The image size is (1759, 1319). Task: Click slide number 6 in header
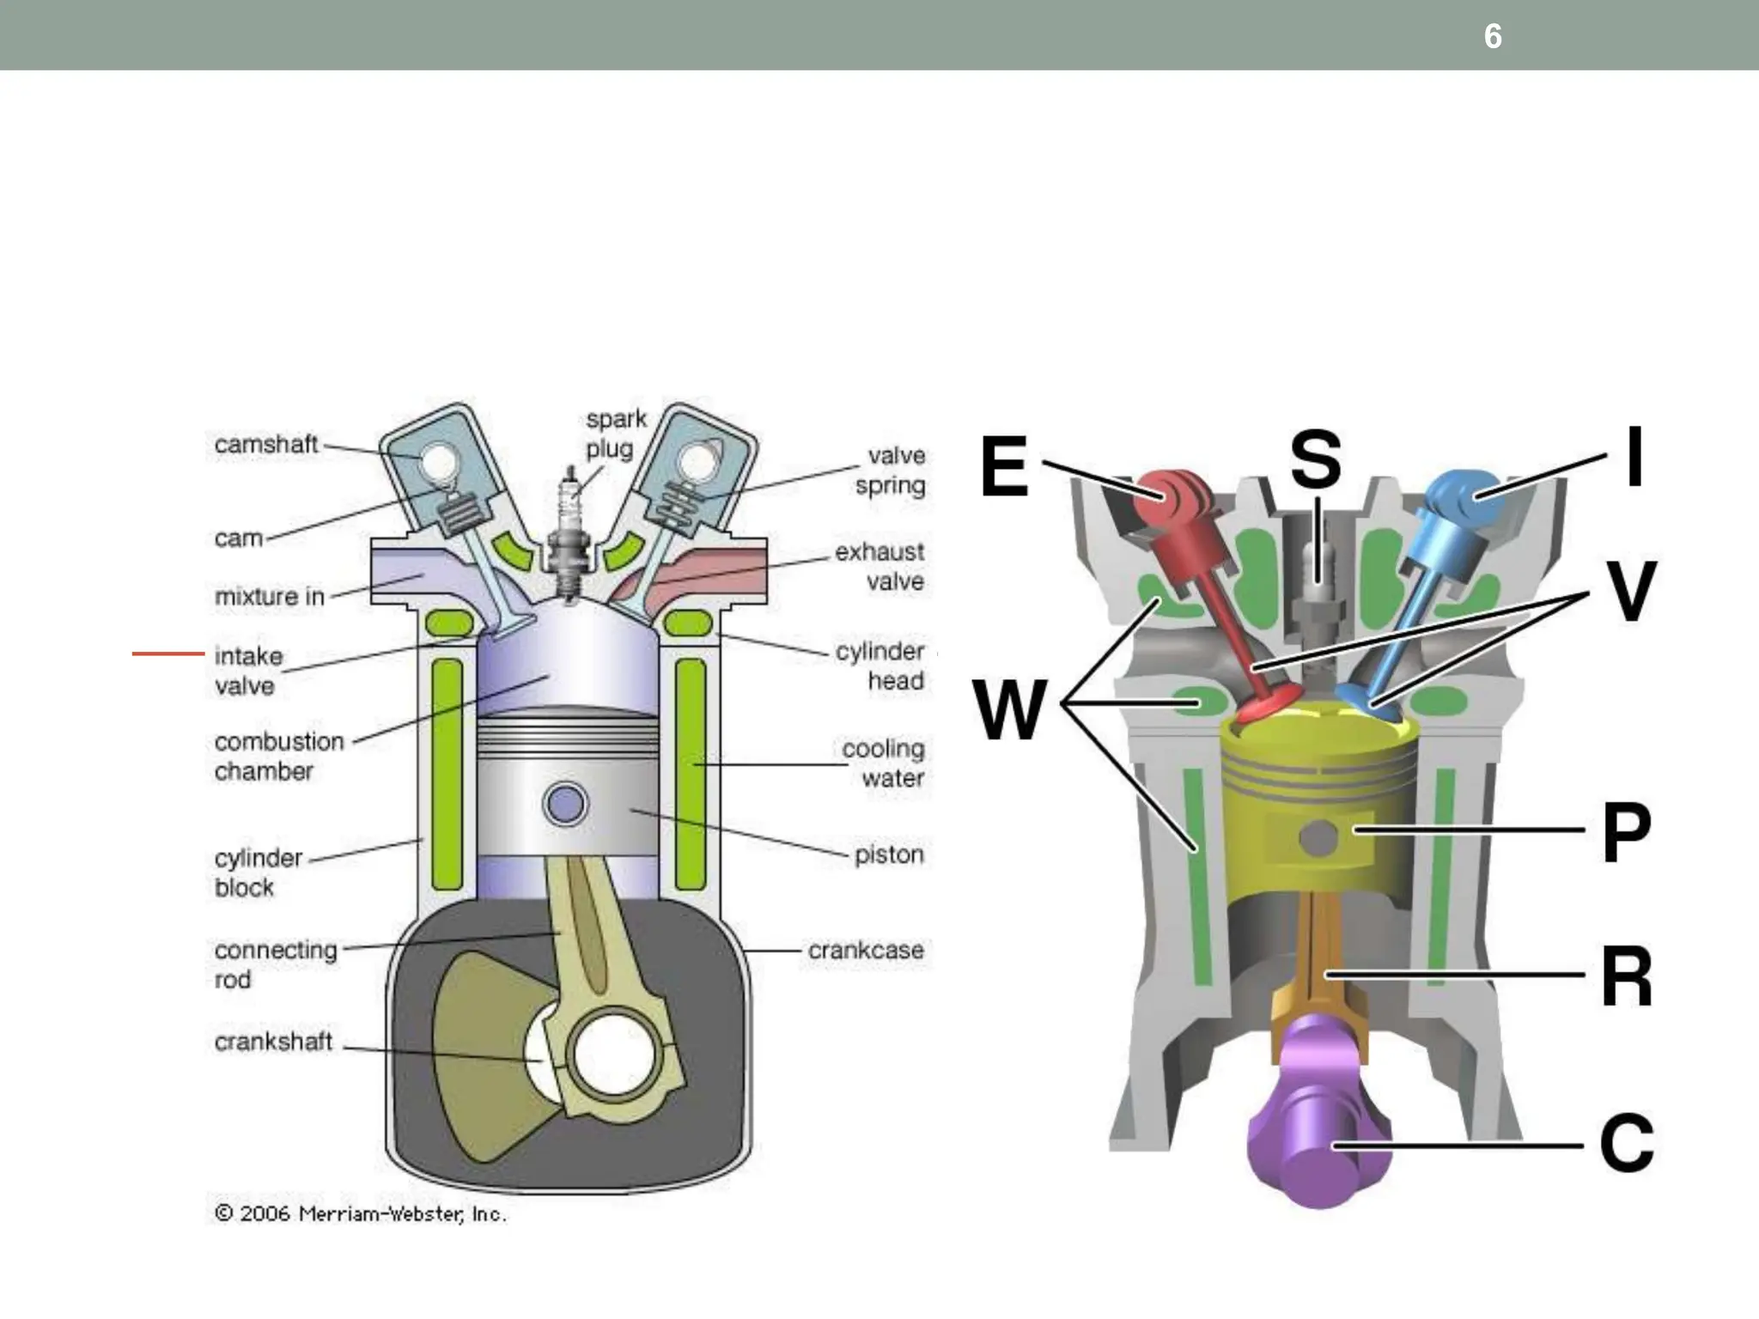click(x=1493, y=36)
